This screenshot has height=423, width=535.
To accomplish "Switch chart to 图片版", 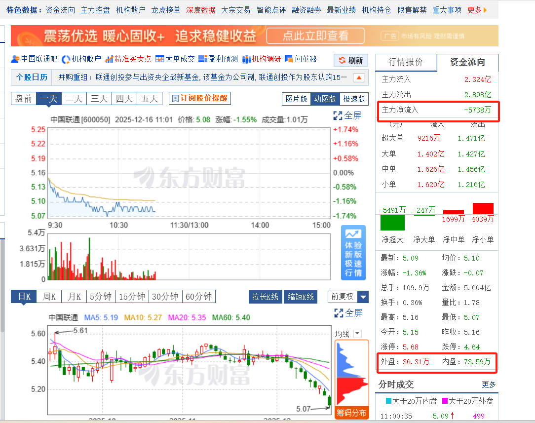I will 296,99.
